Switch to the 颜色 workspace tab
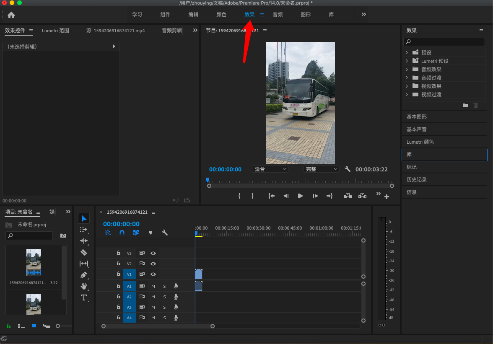This screenshot has height=344, width=493. coord(221,15)
